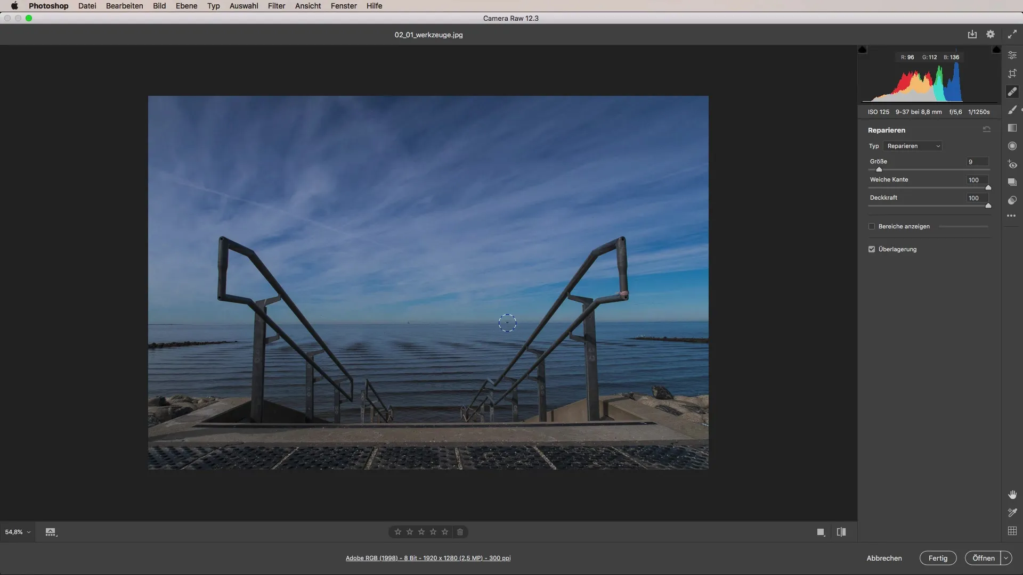The width and height of the screenshot is (1023, 575).
Task: Open the Datei menu
Action: 87,6
